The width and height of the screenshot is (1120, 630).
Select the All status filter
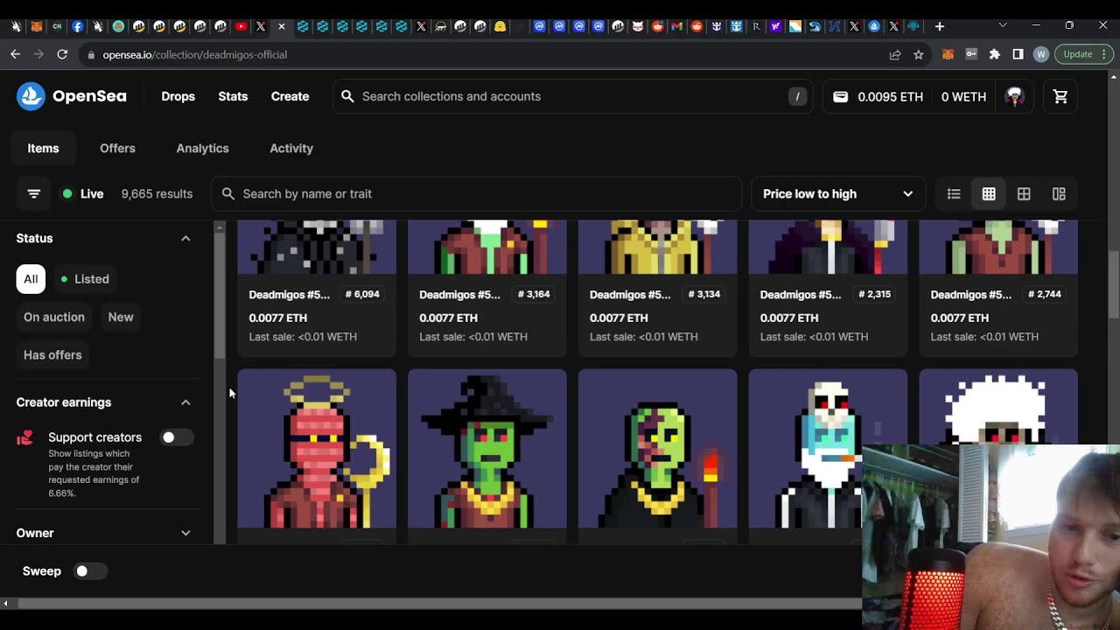31,279
